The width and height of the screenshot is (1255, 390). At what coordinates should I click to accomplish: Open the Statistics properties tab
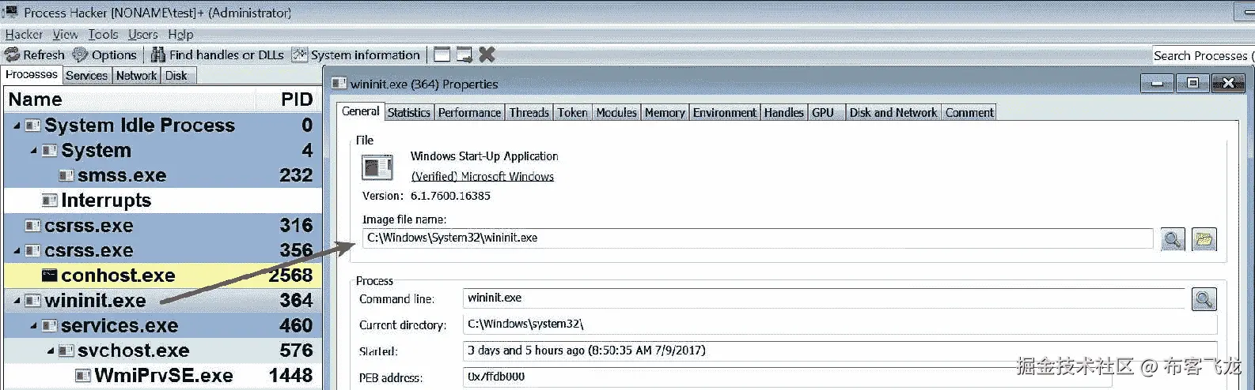coord(409,113)
